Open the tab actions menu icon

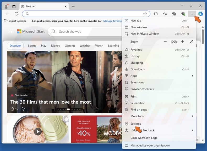(x=14, y=6)
